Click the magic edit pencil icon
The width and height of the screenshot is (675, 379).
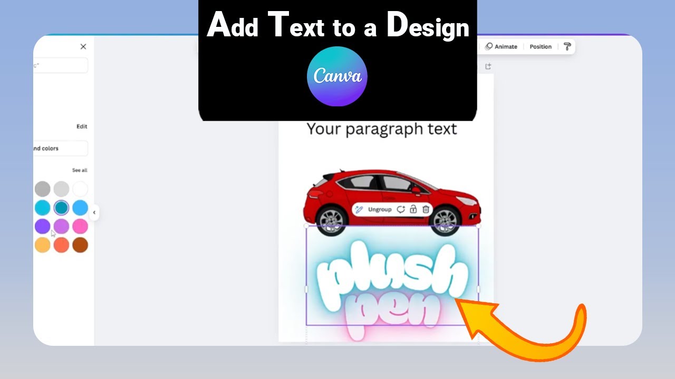coord(359,210)
